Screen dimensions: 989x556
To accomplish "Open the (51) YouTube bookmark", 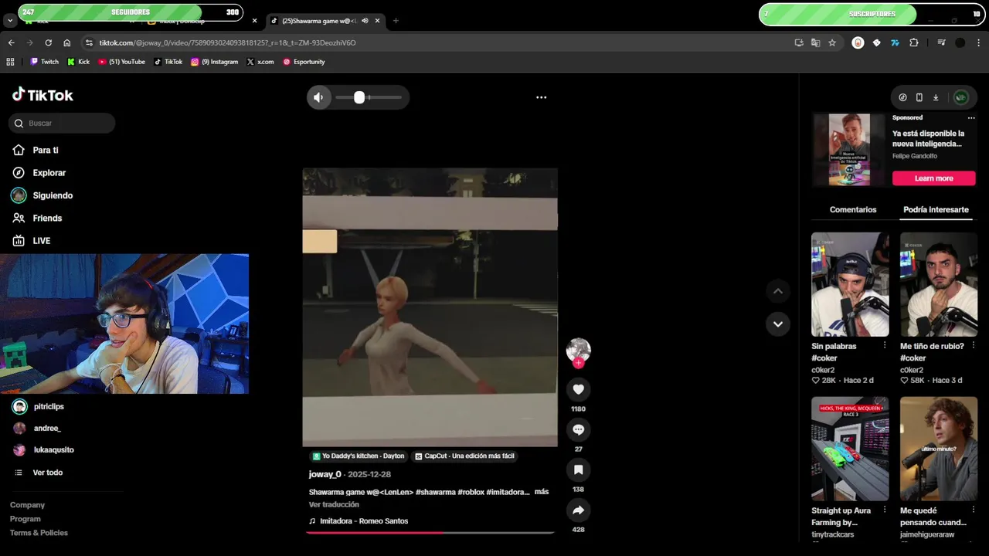I will coord(122,62).
